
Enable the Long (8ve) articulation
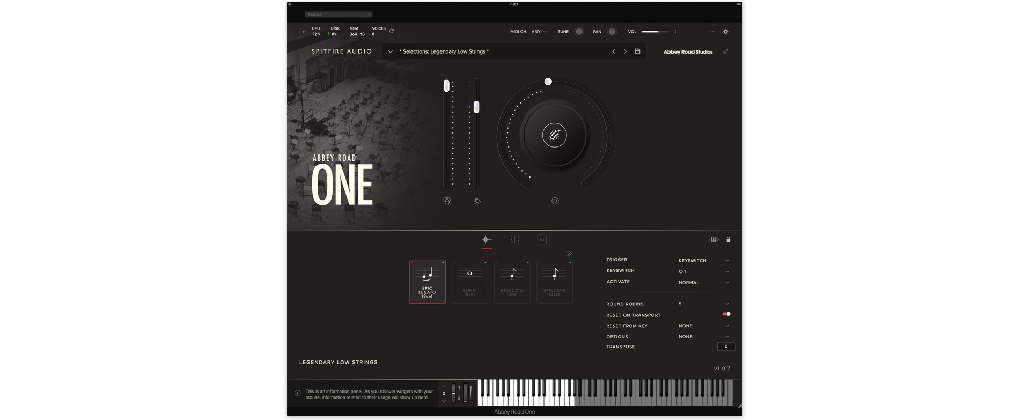tap(469, 282)
